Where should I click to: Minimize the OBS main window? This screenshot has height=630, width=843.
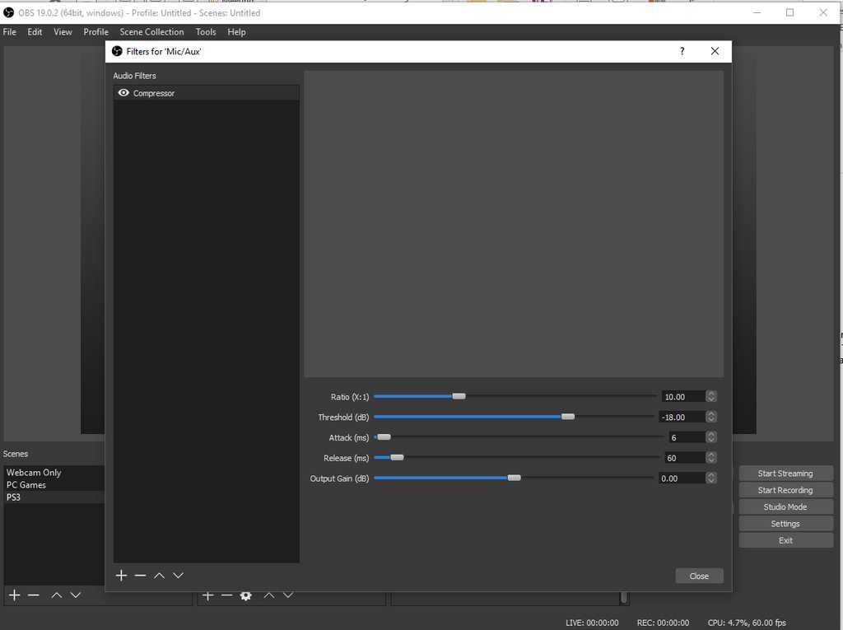(x=757, y=12)
